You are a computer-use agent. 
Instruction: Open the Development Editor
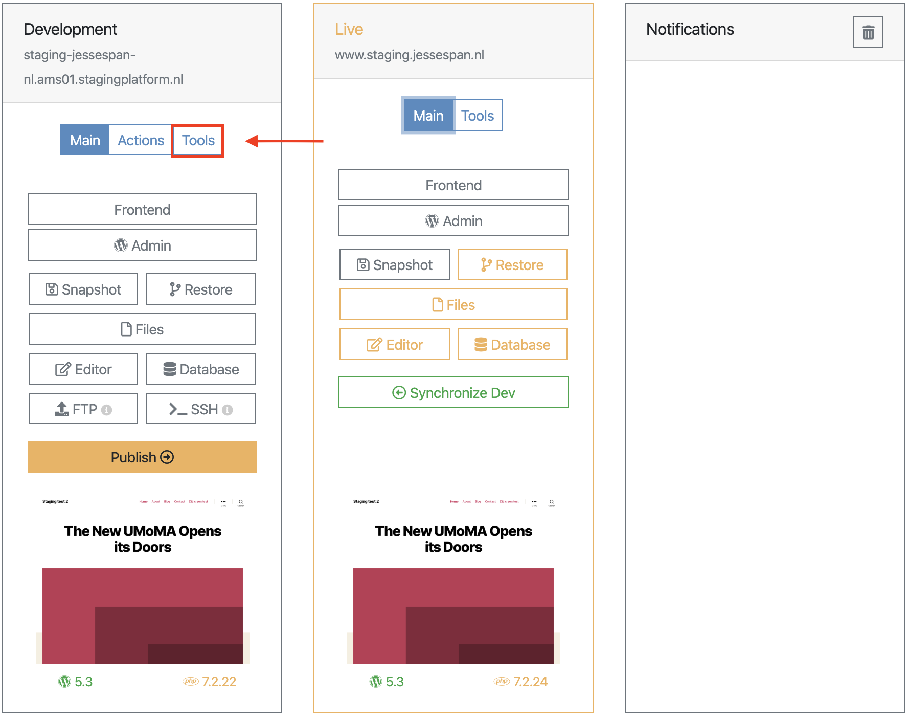[x=83, y=369]
